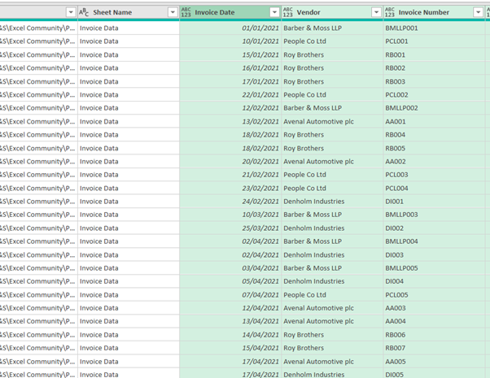Open the filter dropdown of the leftmost path column
The image size is (490, 378).
tap(71, 12)
